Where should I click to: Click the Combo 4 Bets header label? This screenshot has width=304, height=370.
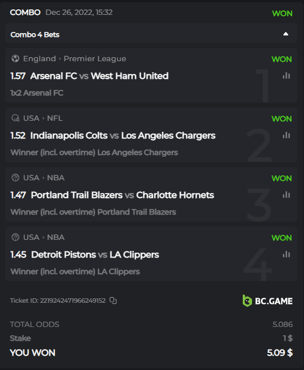coord(35,35)
